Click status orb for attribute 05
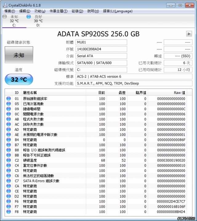This screenshot has height=221, width=197. coord(9,104)
